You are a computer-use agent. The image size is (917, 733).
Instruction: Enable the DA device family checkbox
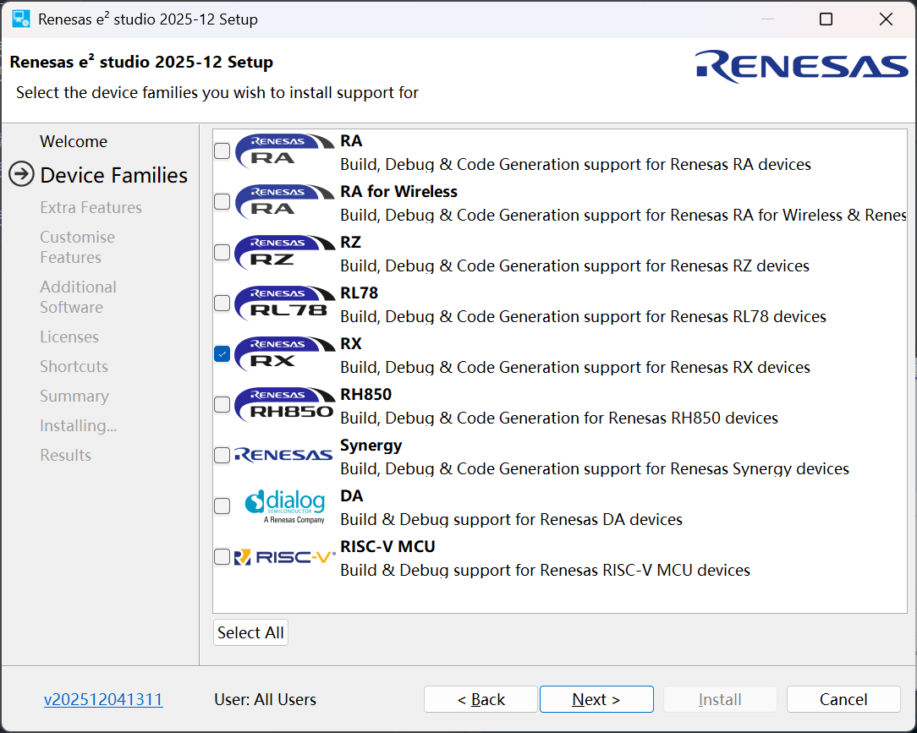(x=222, y=506)
